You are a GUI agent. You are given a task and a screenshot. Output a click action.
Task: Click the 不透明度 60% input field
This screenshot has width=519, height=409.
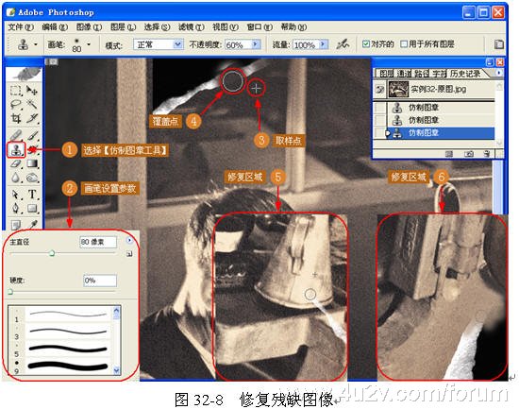(238, 44)
